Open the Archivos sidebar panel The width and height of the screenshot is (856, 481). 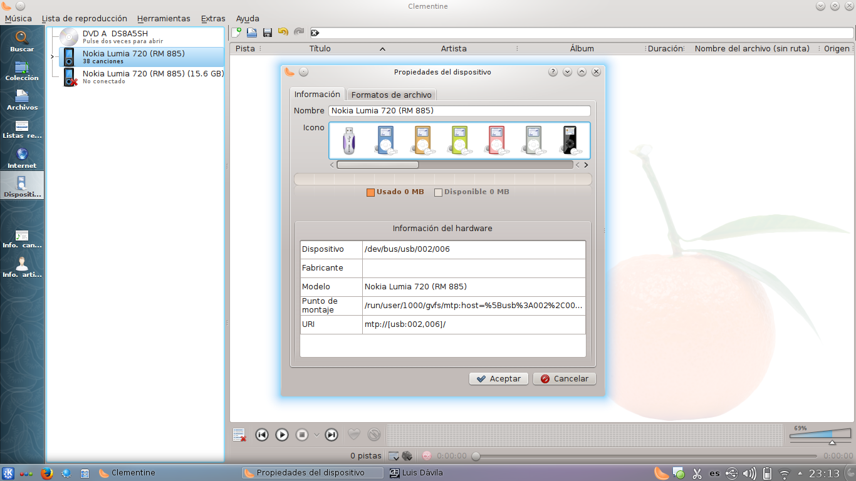[x=22, y=100]
